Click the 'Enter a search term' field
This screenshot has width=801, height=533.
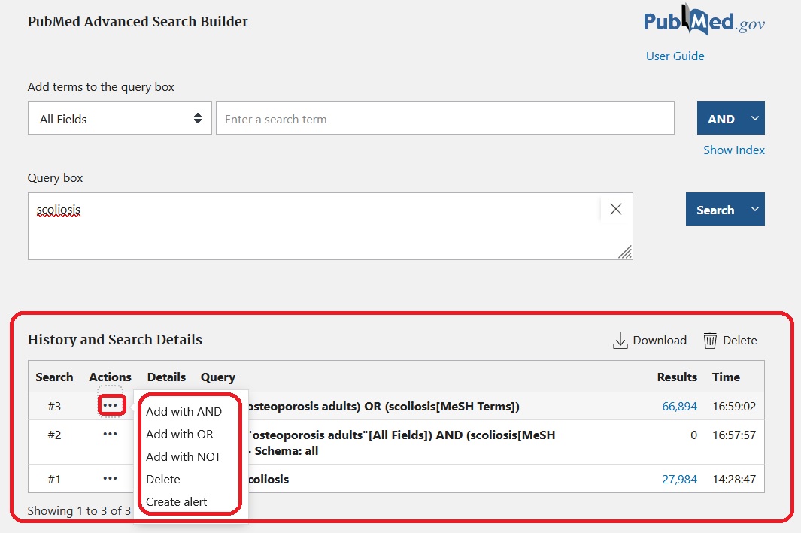(x=444, y=119)
